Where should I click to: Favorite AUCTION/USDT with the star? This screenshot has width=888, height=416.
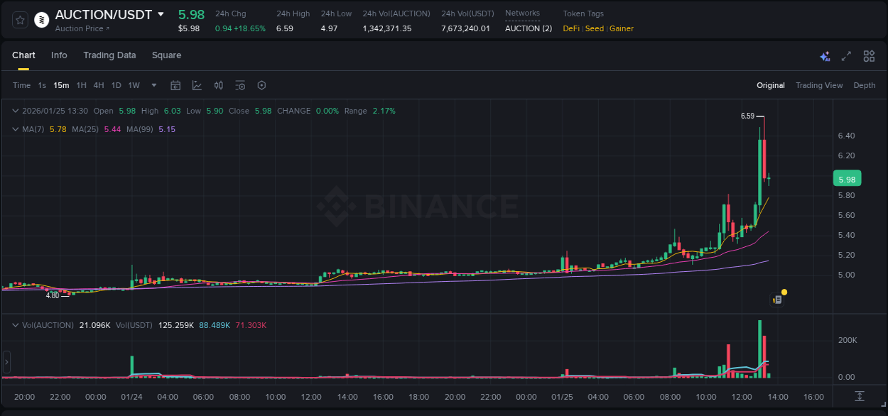[19, 19]
